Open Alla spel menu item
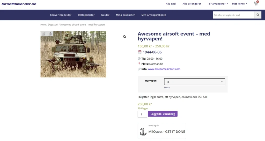The image size is (265, 141). point(171,4)
